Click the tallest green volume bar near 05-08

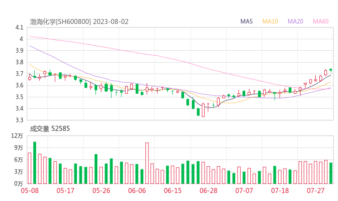tap(35, 163)
